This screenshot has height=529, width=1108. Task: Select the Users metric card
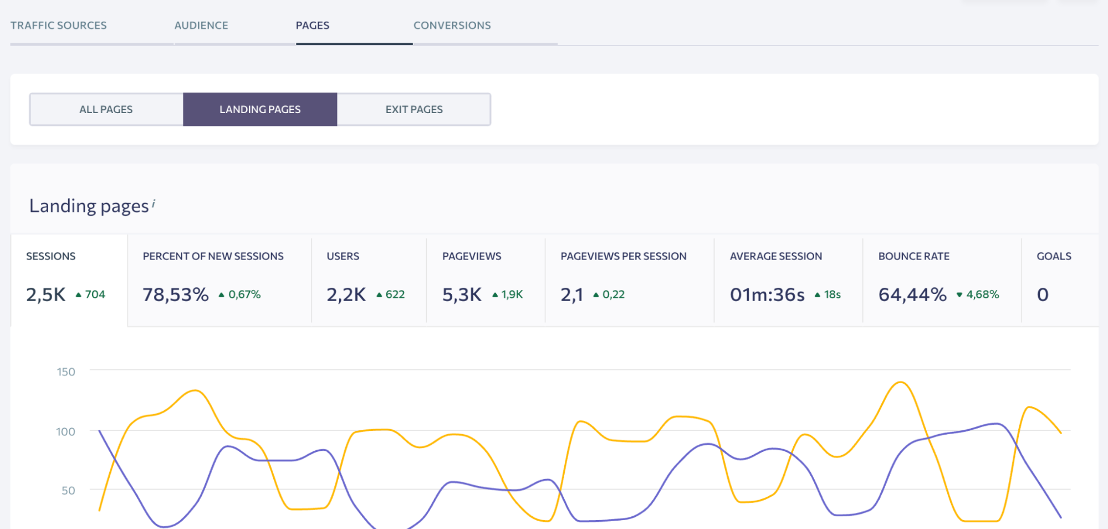(x=369, y=280)
